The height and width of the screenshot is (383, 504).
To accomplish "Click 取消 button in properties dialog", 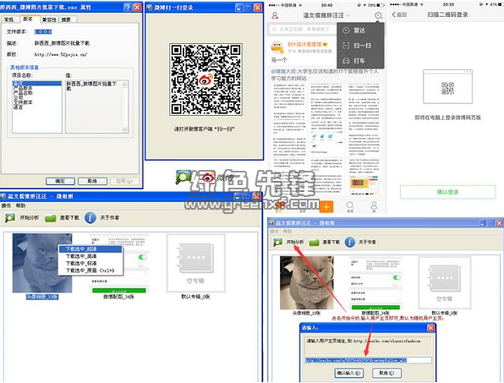I will point(92,181).
